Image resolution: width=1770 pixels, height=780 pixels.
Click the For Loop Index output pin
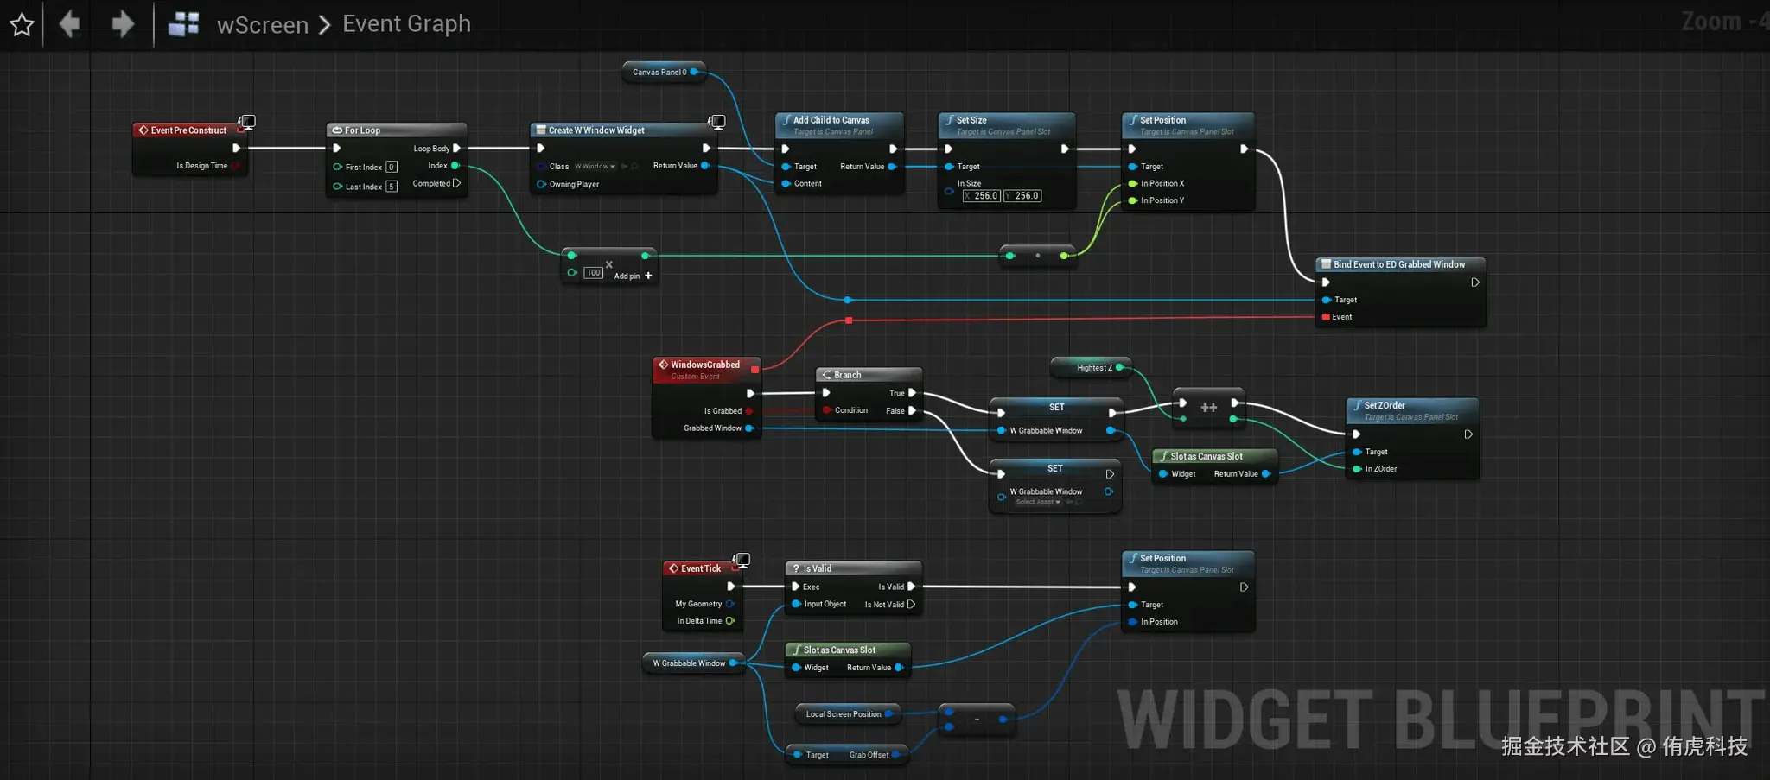coord(455,166)
